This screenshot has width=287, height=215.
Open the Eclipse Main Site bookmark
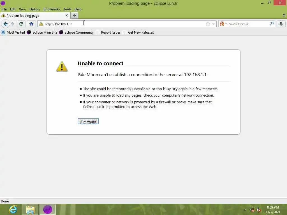pyautogui.click(x=42, y=32)
